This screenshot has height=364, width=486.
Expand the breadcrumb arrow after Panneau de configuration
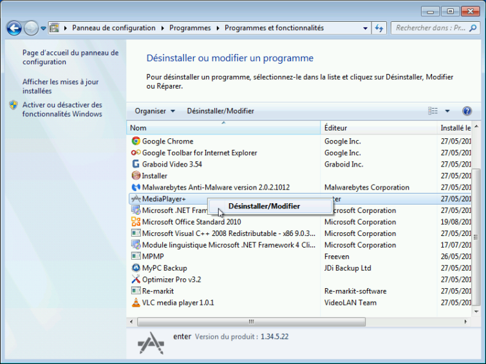coord(163,28)
